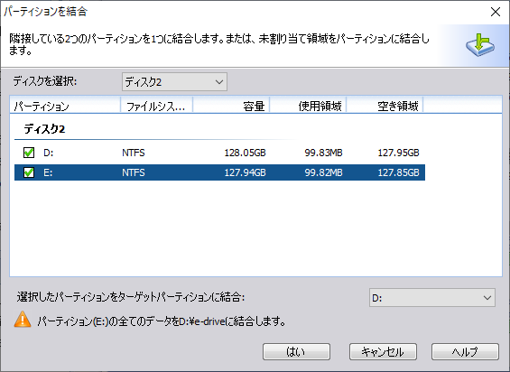
Task: Select the ディスク2 group header
Action: click(44, 129)
